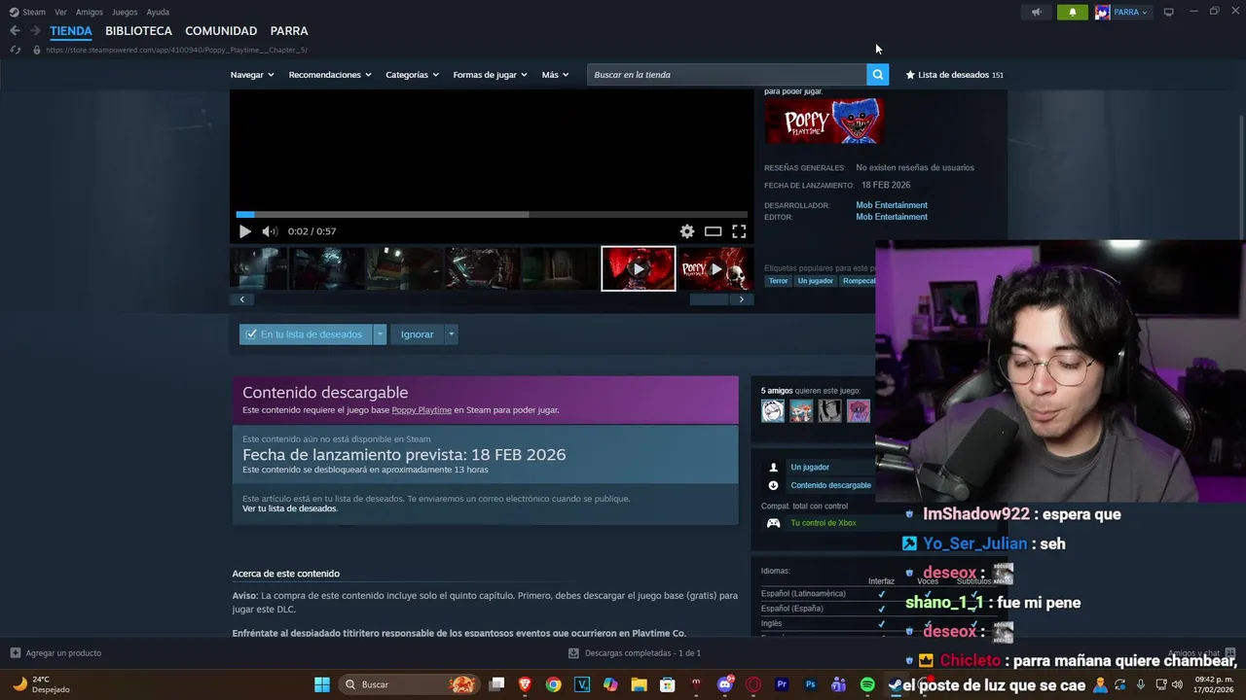Click the Terror tag
This screenshot has height=700, width=1246.
click(x=778, y=281)
